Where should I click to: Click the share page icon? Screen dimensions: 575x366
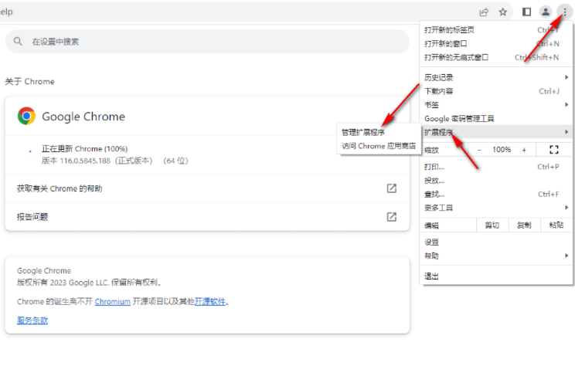pyautogui.click(x=484, y=12)
